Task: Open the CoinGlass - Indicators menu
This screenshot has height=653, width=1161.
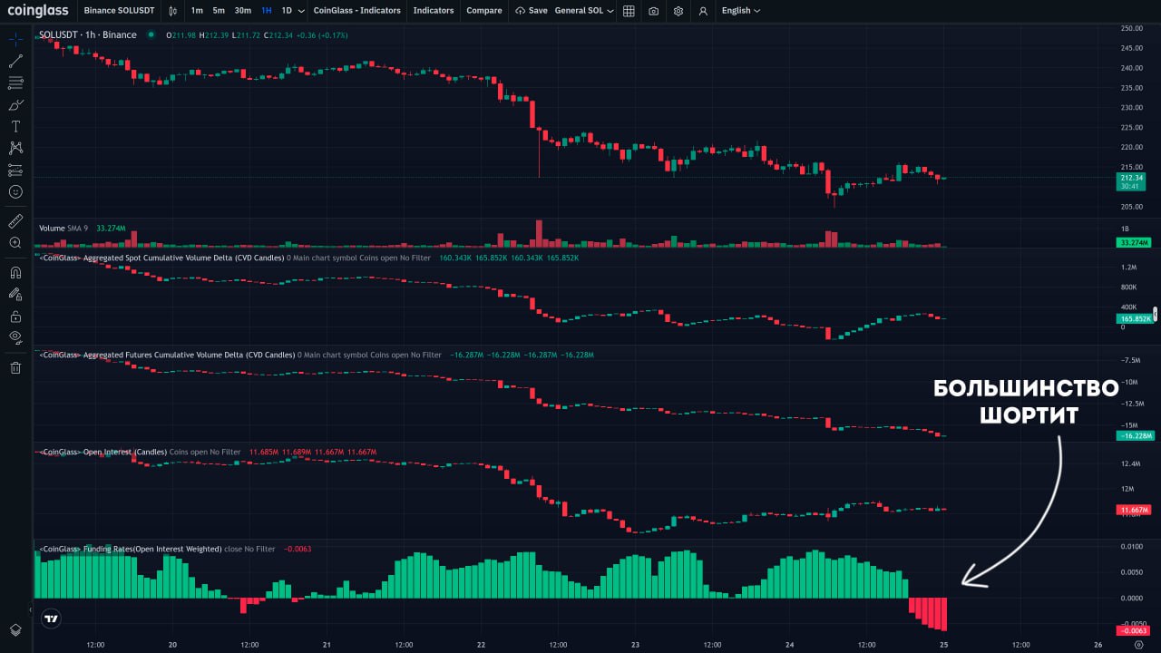Action: 356,11
